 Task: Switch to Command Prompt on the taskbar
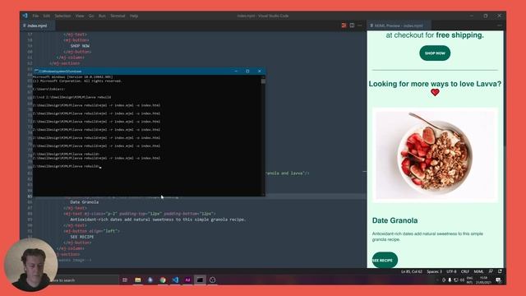[x=200, y=280]
